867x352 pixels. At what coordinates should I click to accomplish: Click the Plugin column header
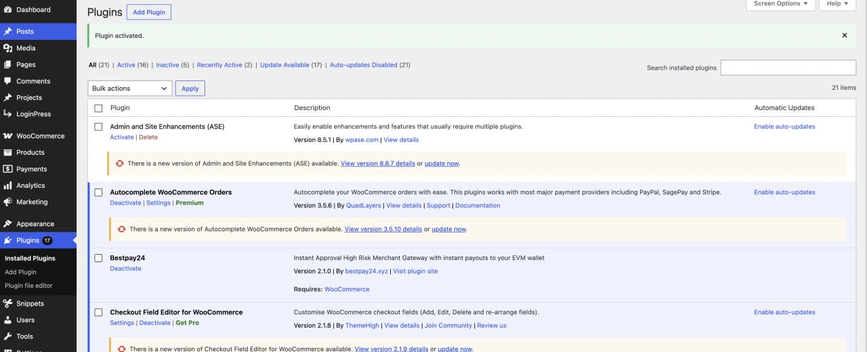(x=120, y=107)
